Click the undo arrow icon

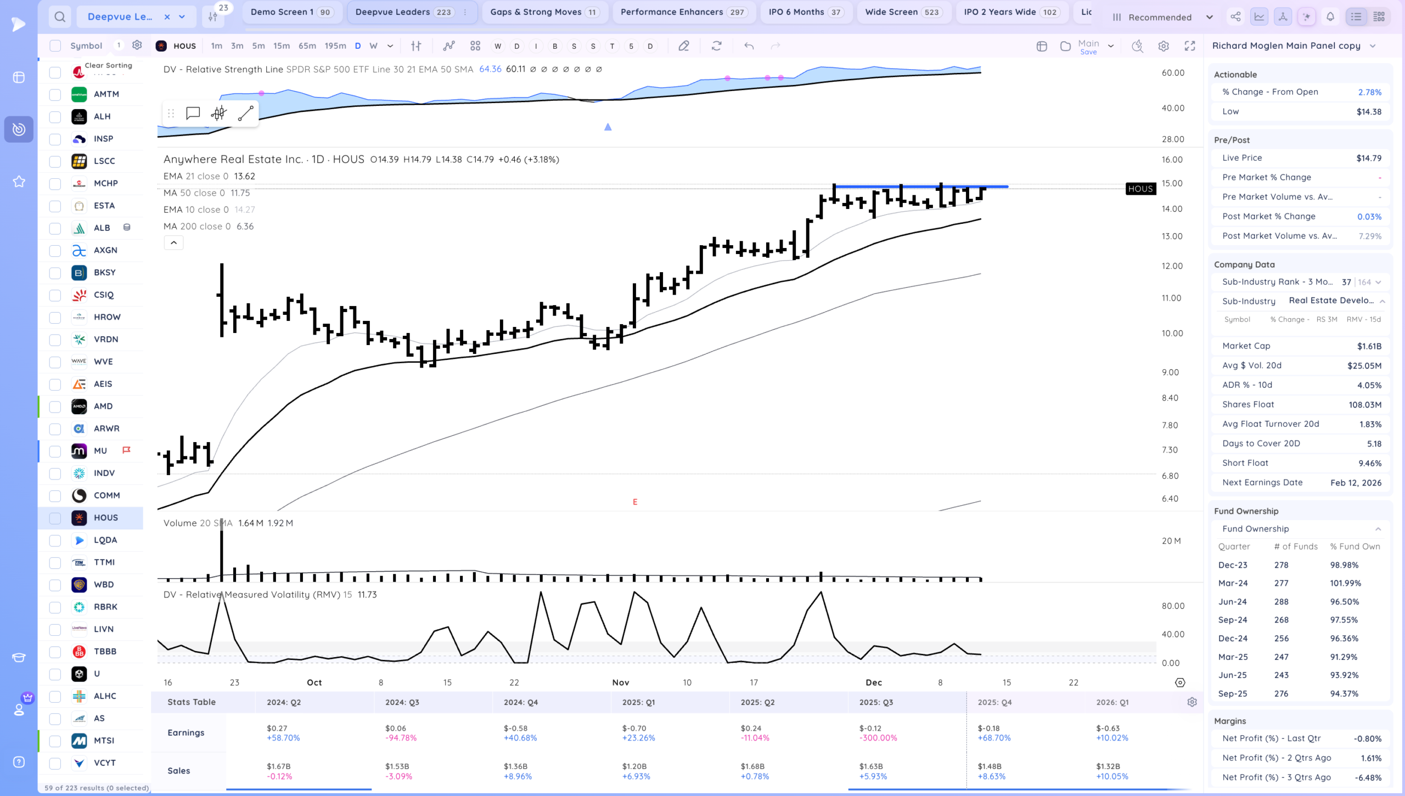(x=749, y=46)
